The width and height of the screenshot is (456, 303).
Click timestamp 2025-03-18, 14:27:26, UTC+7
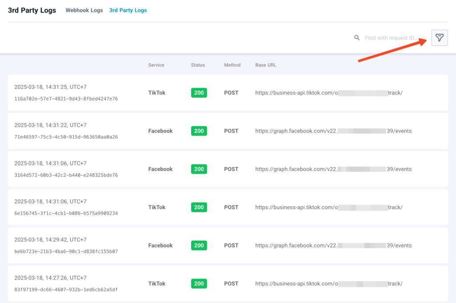pos(50,278)
